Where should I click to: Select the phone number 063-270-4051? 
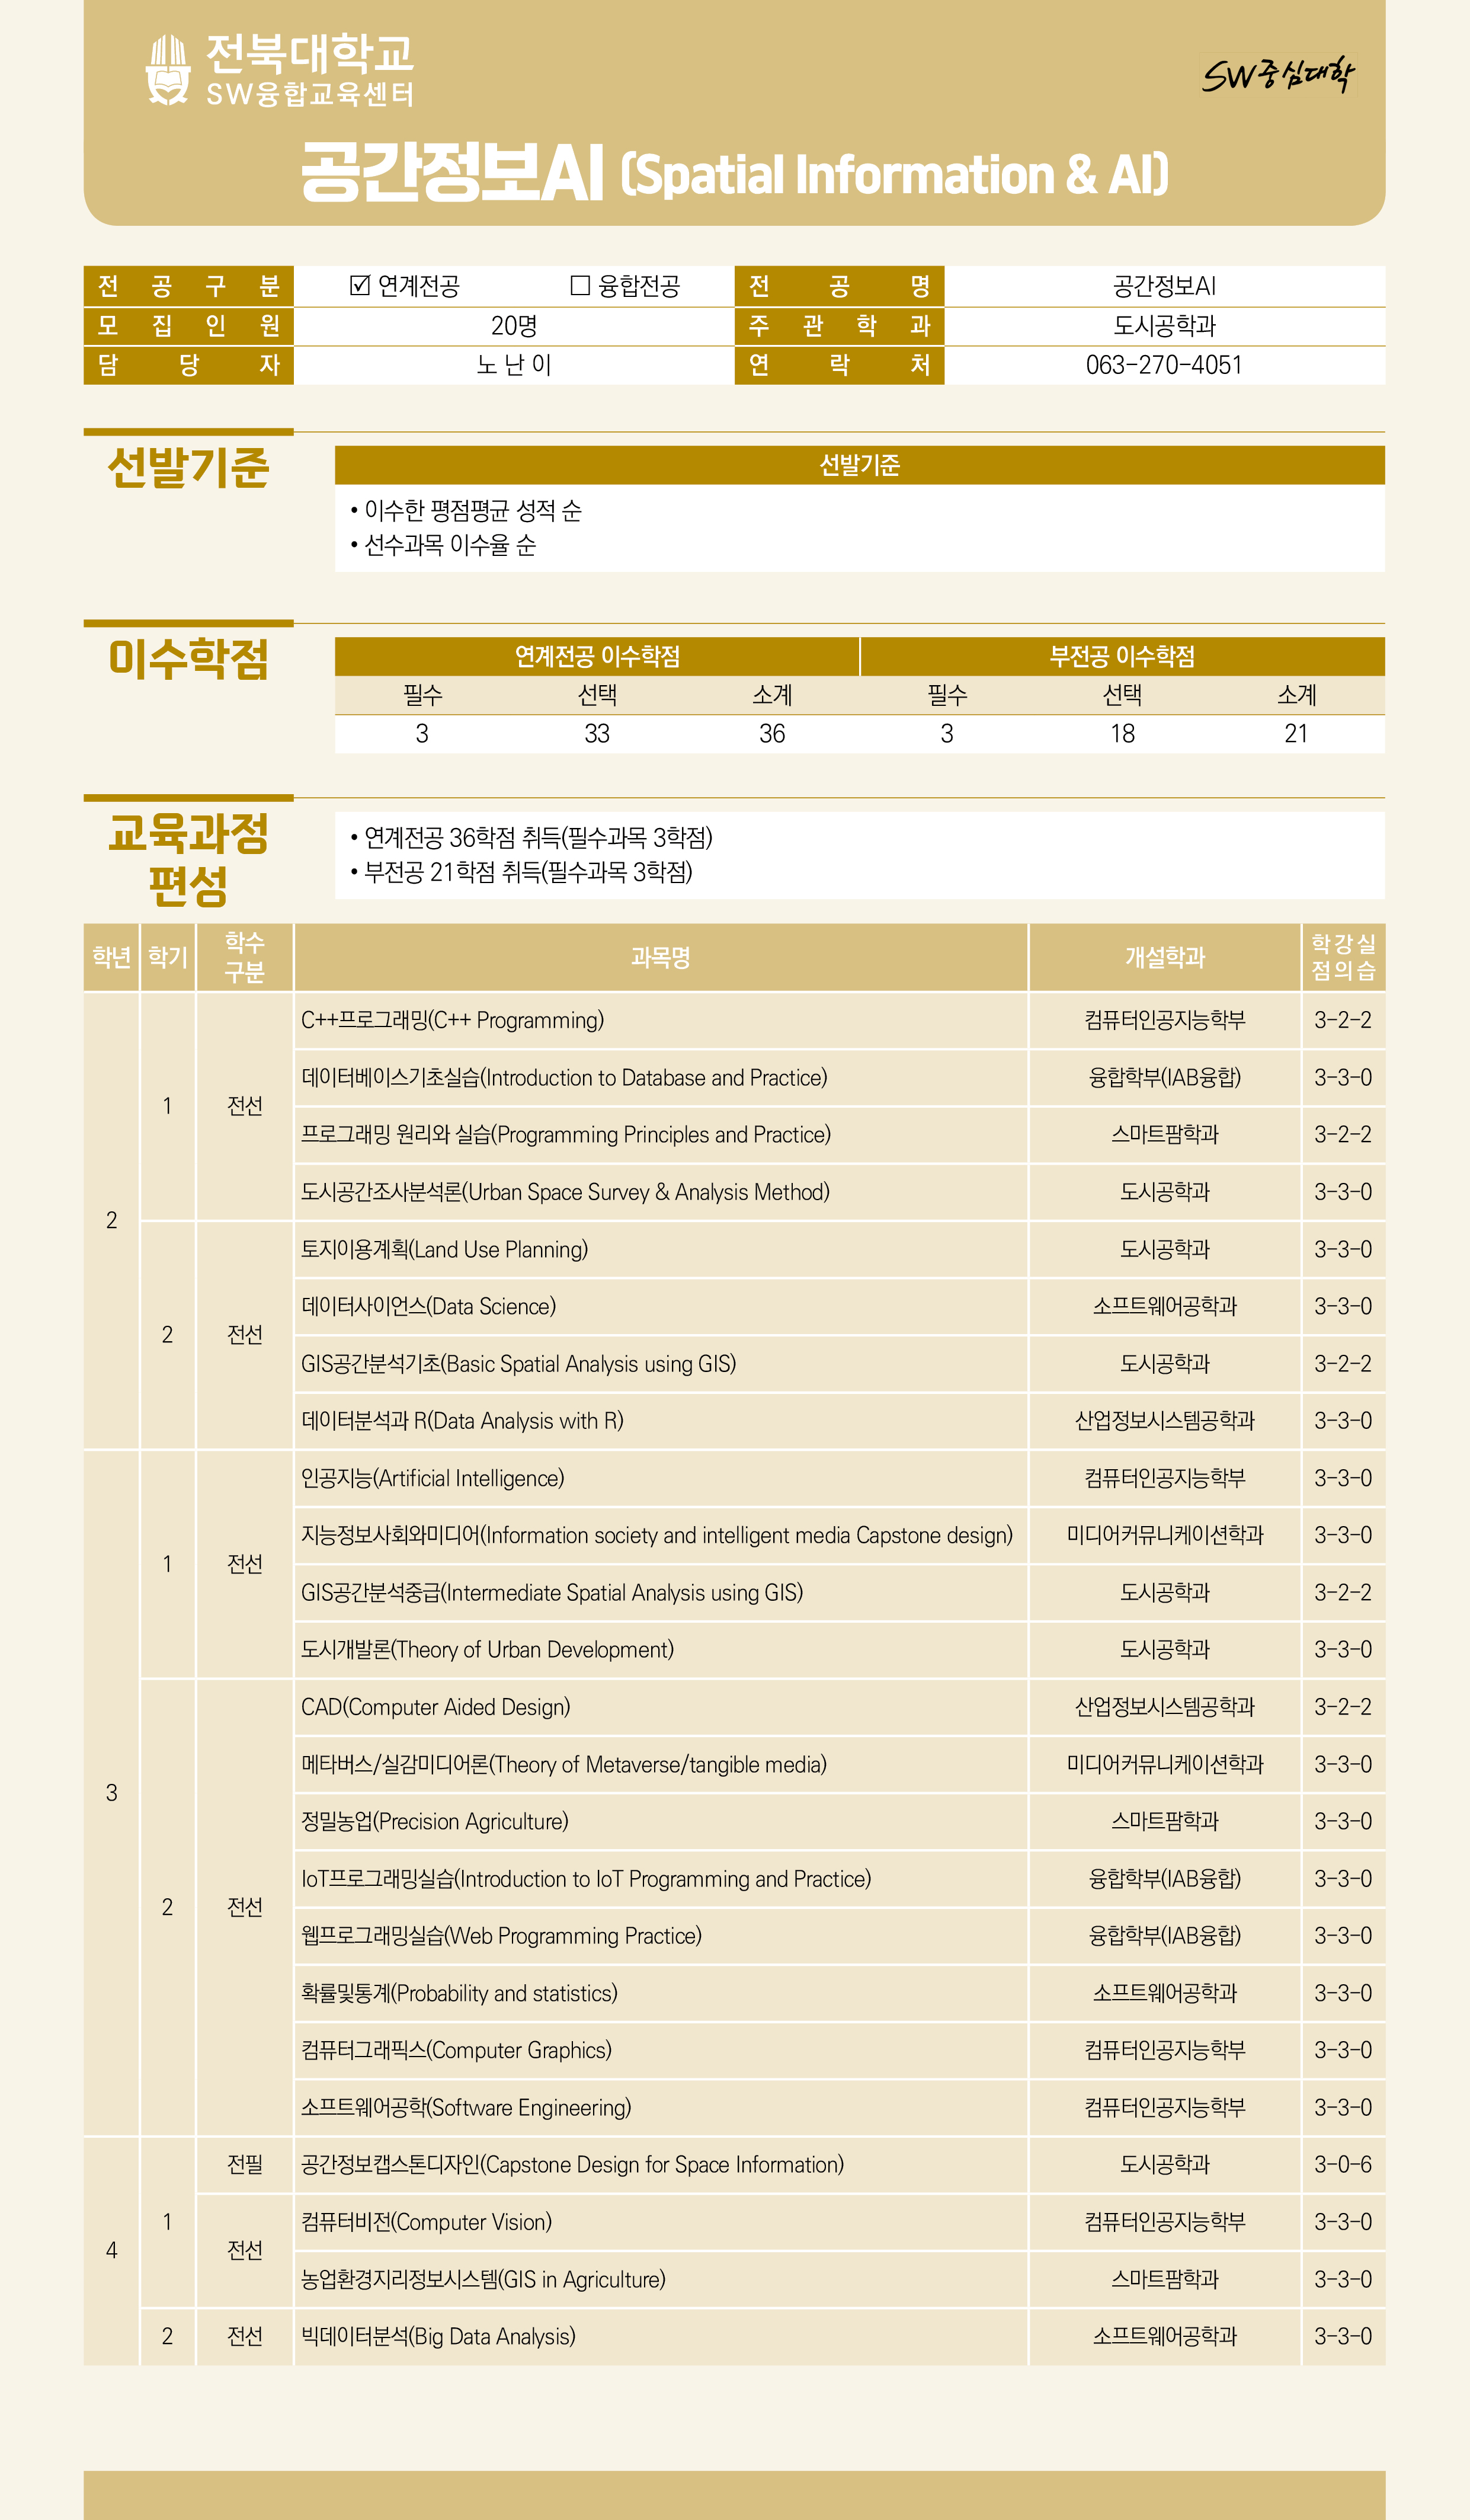click(x=1164, y=365)
